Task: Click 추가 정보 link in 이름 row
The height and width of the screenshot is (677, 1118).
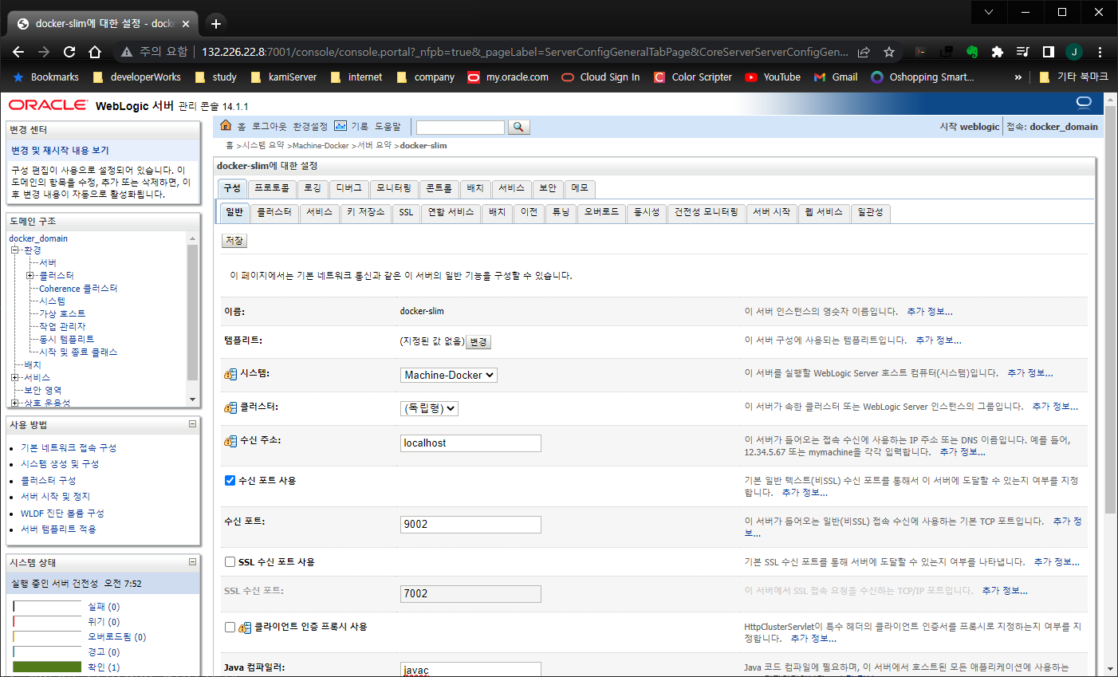Action: (930, 312)
